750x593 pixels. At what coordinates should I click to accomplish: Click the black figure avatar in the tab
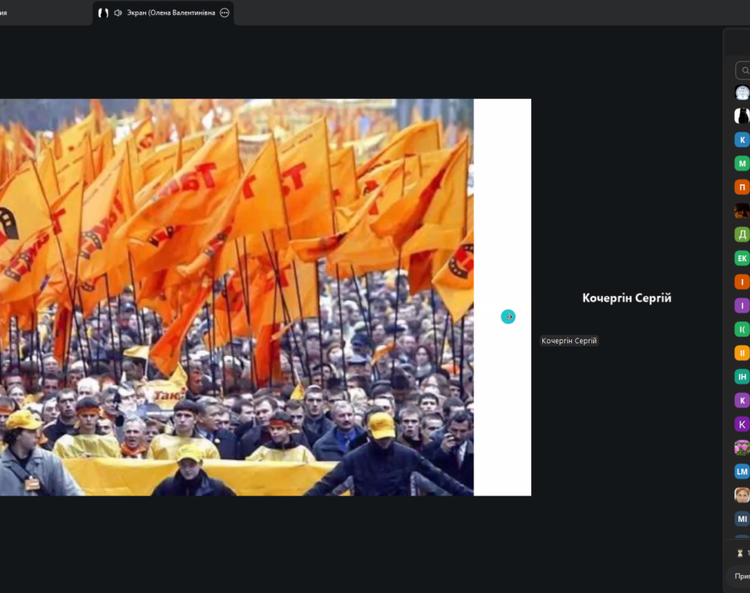pos(103,13)
